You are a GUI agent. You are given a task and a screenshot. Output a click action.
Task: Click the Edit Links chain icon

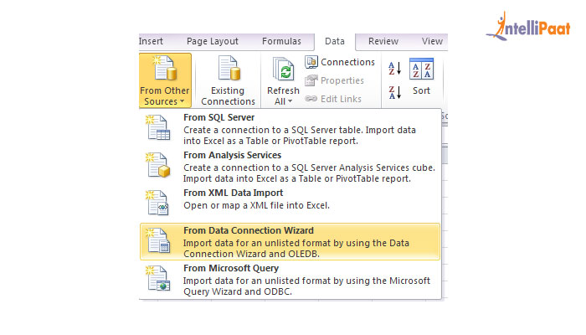311,99
